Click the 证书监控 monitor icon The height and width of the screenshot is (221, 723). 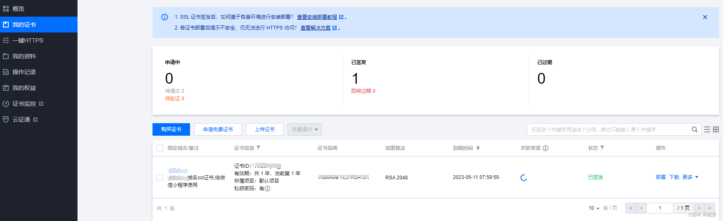[x=6, y=104]
